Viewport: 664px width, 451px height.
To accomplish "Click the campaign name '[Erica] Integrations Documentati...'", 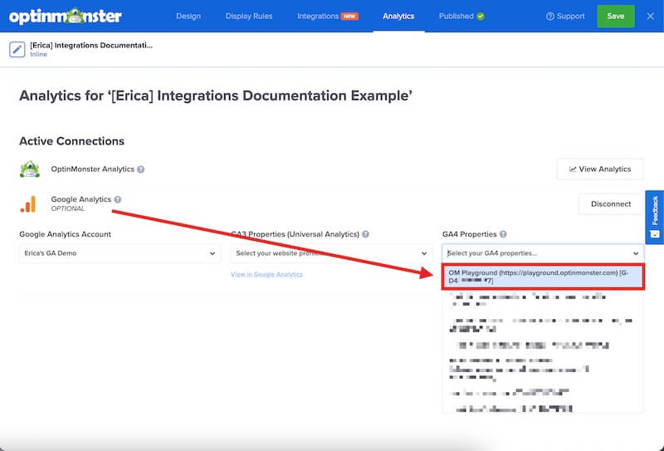I will [x=91, y=45].
